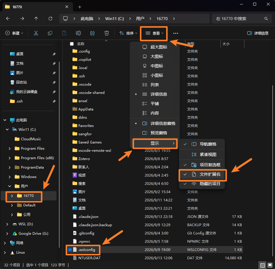Expand the WSL (D:) tree node
The image size is (275, 269).
point(7,224)
